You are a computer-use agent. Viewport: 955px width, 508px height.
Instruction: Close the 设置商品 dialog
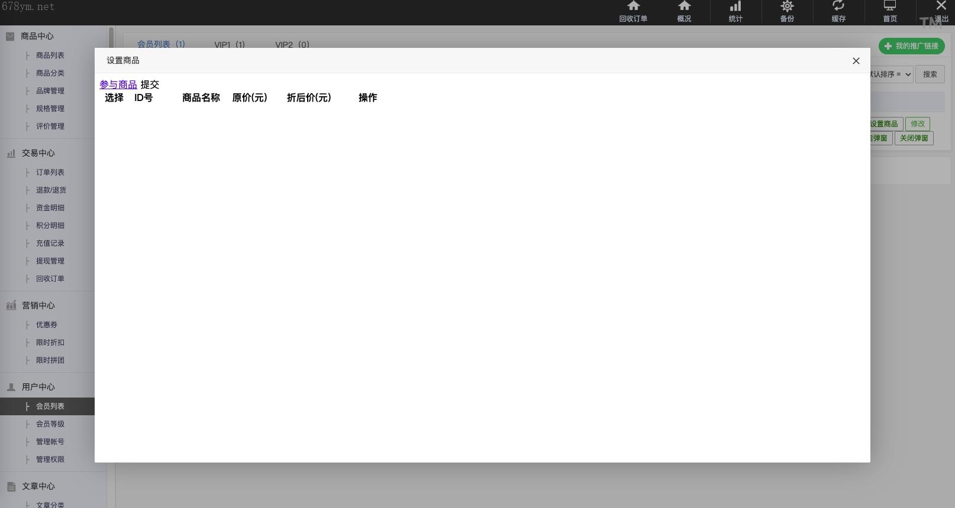pos(856,61)
